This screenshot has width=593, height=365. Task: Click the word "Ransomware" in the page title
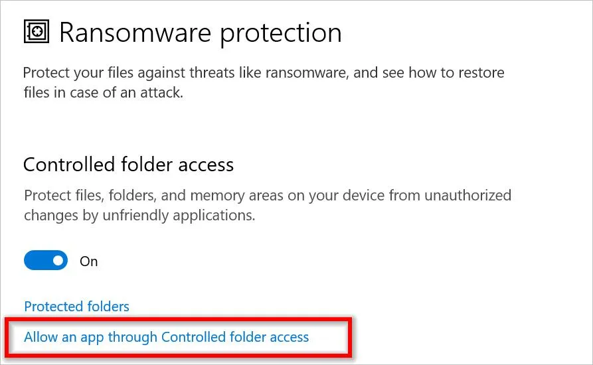pos(135,33)
